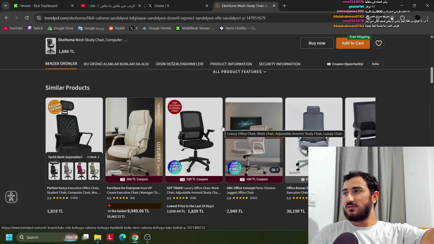The height and width of the screenshot is (244, 434).
Task: Select the grey chair color swatch
Action: [67, 171]
